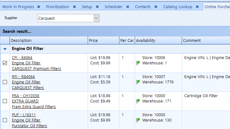Open the Setup tab

point(87,7)
